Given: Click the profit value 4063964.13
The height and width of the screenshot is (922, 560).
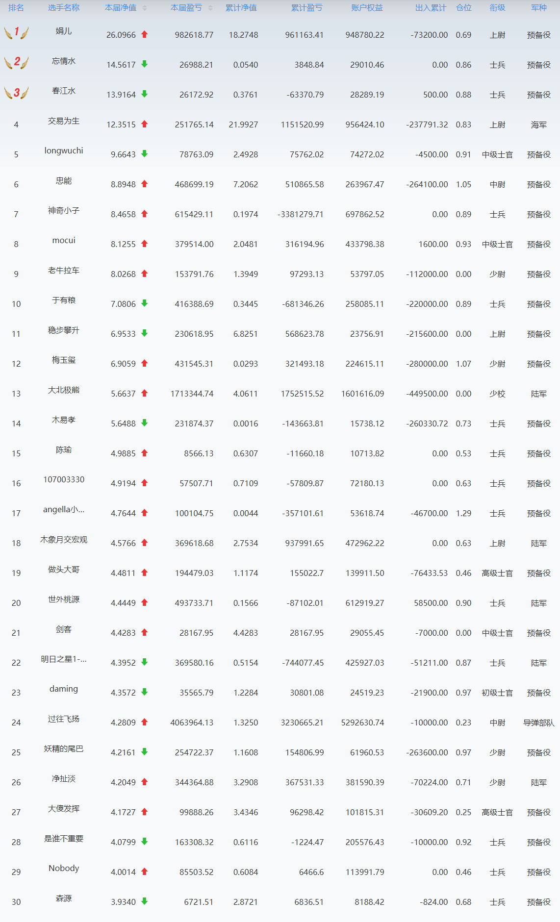Looking at the screenshot, I should (192, 723).
